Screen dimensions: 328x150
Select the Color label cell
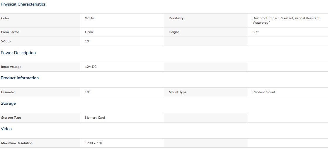tap(40, 20)
